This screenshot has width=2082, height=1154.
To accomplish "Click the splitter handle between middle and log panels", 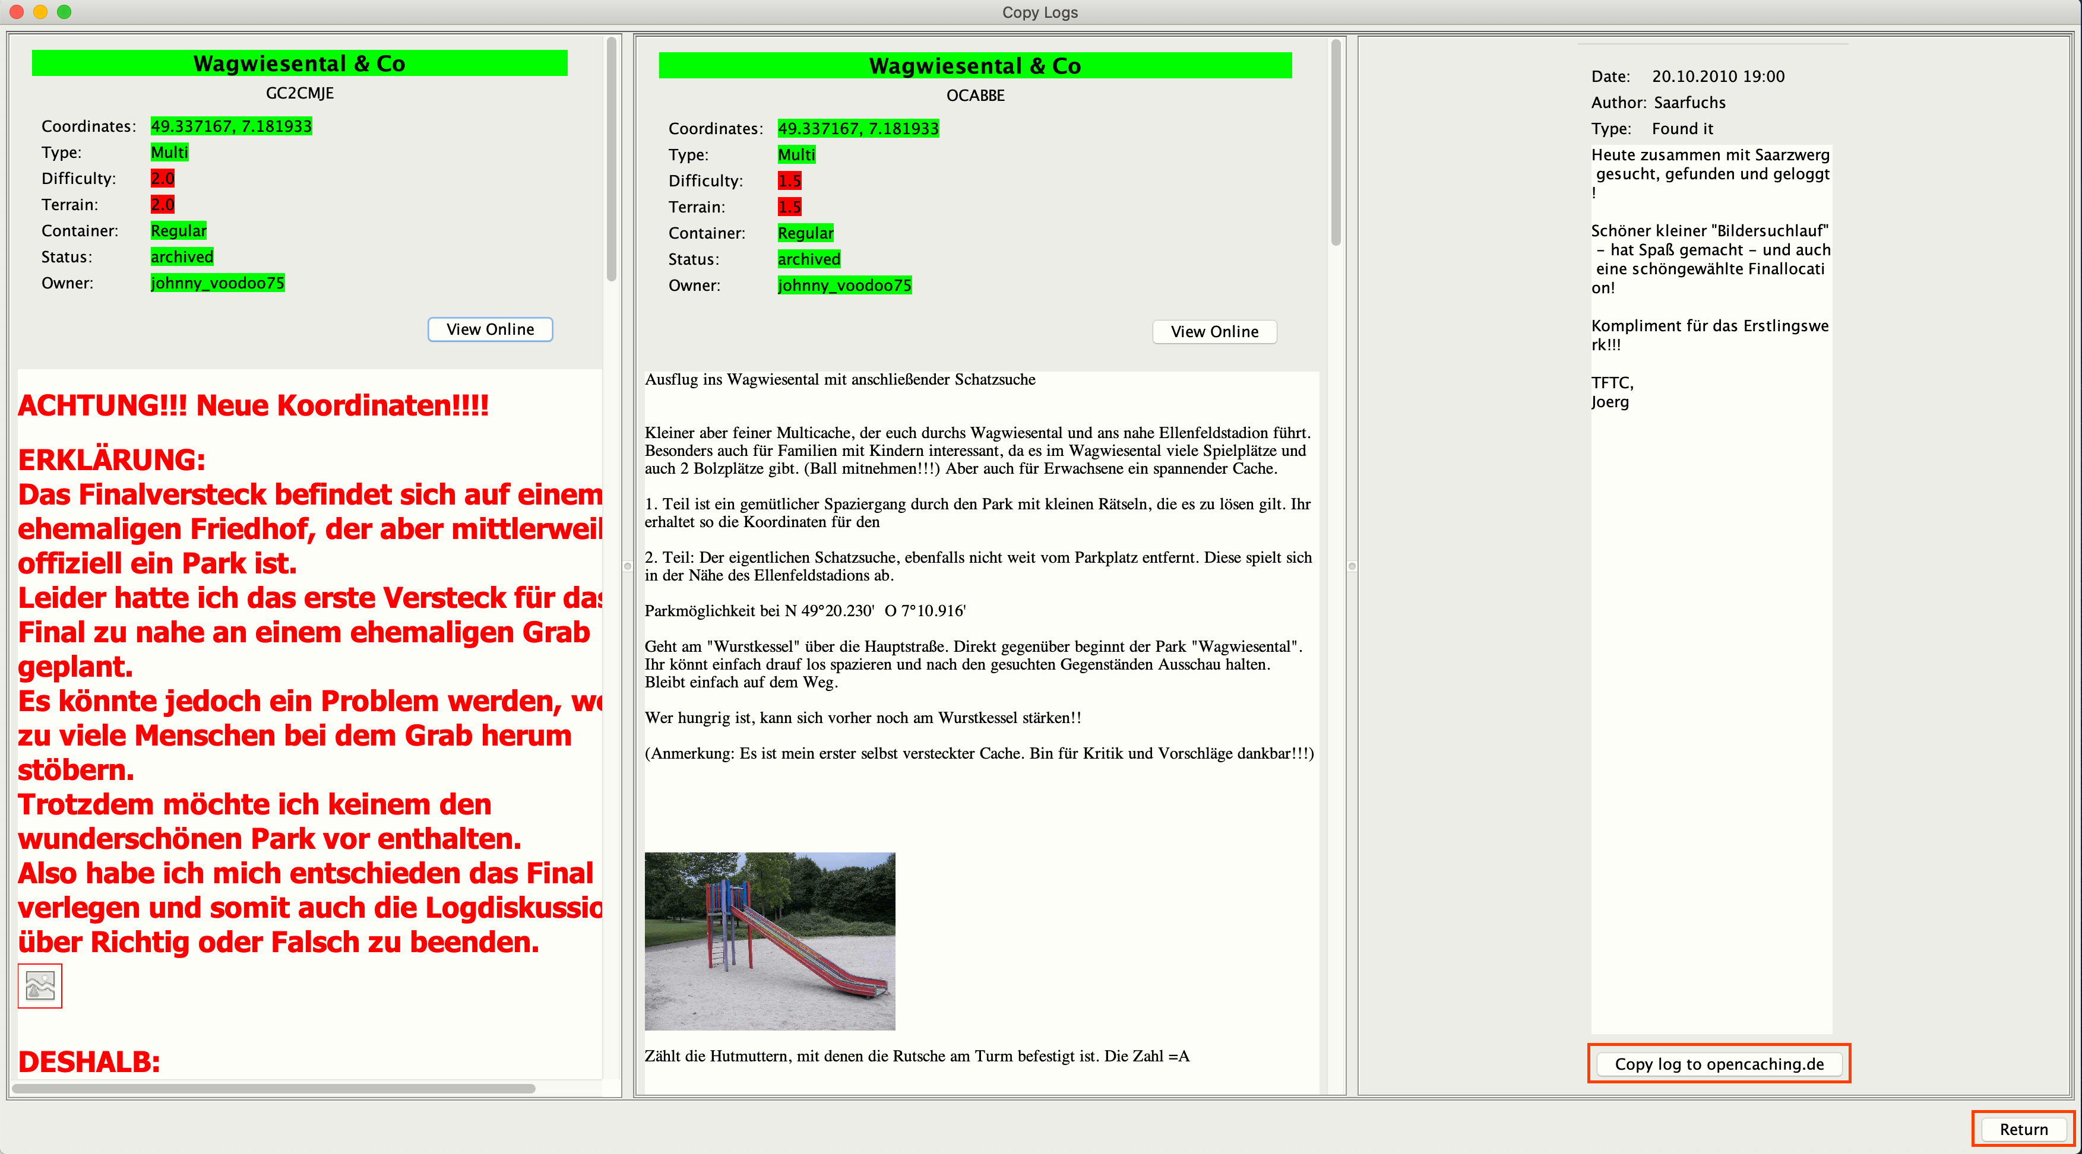I will (1352, 566).
